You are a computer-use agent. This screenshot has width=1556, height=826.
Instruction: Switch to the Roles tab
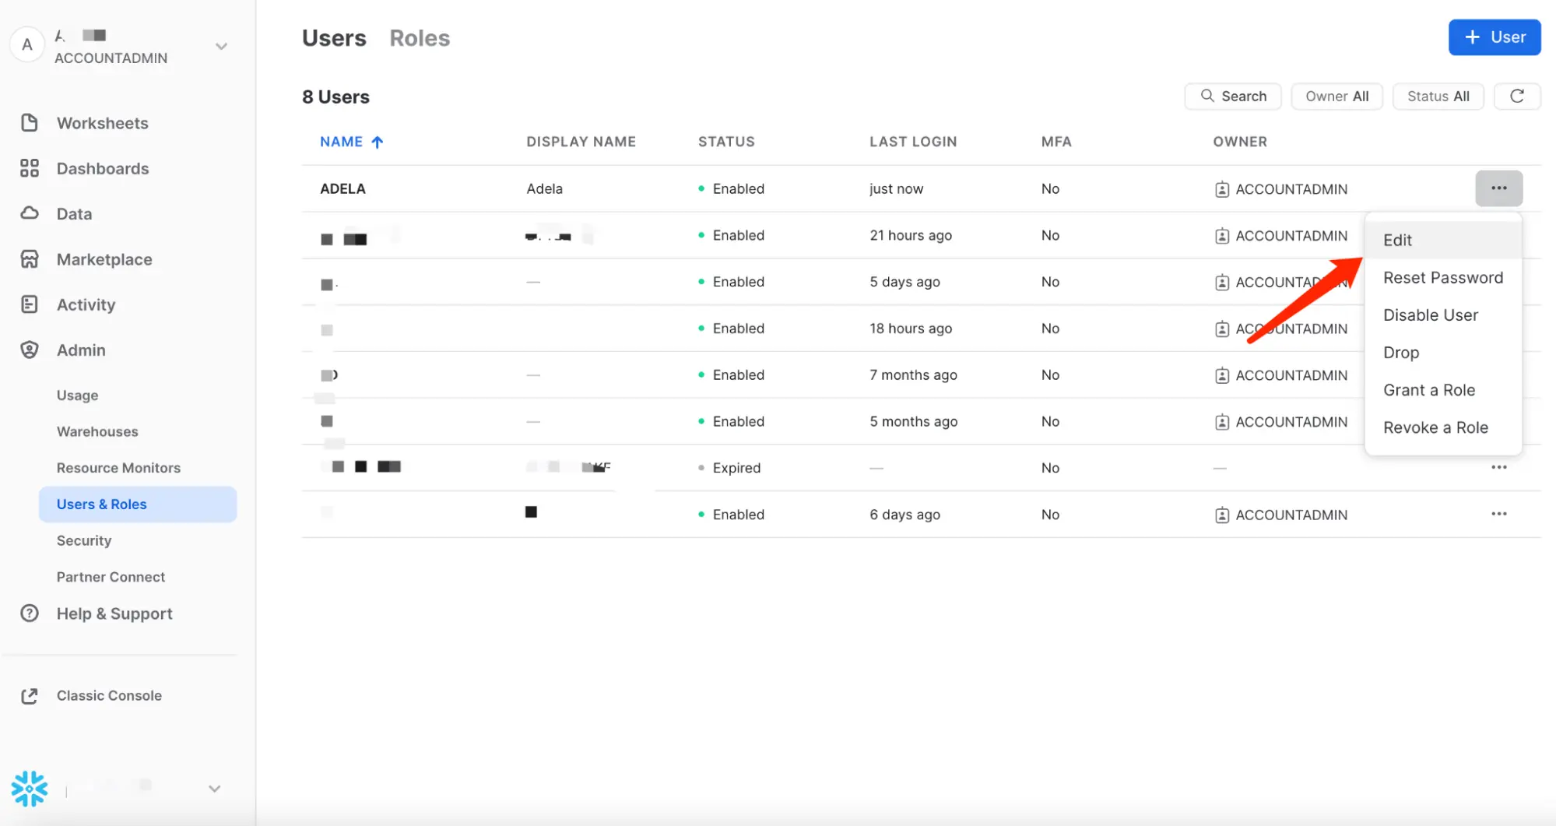(x=420, y=38)
